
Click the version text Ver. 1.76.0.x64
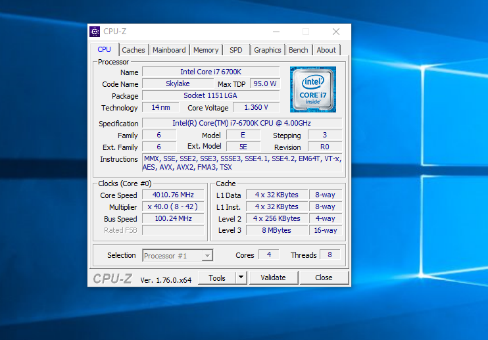pos(166,280)
